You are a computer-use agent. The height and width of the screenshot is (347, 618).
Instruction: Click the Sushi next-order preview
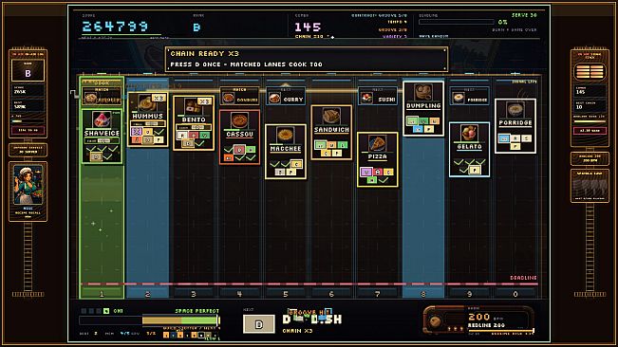[x=378, y=97]
